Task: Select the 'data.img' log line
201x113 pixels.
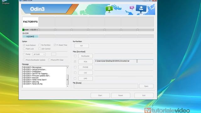Action: [x=31, y=82]
